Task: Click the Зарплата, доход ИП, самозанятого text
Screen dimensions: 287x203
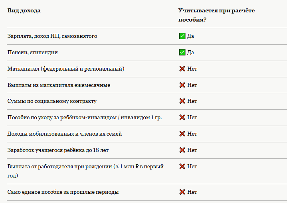Action: (x=52, y=36)
